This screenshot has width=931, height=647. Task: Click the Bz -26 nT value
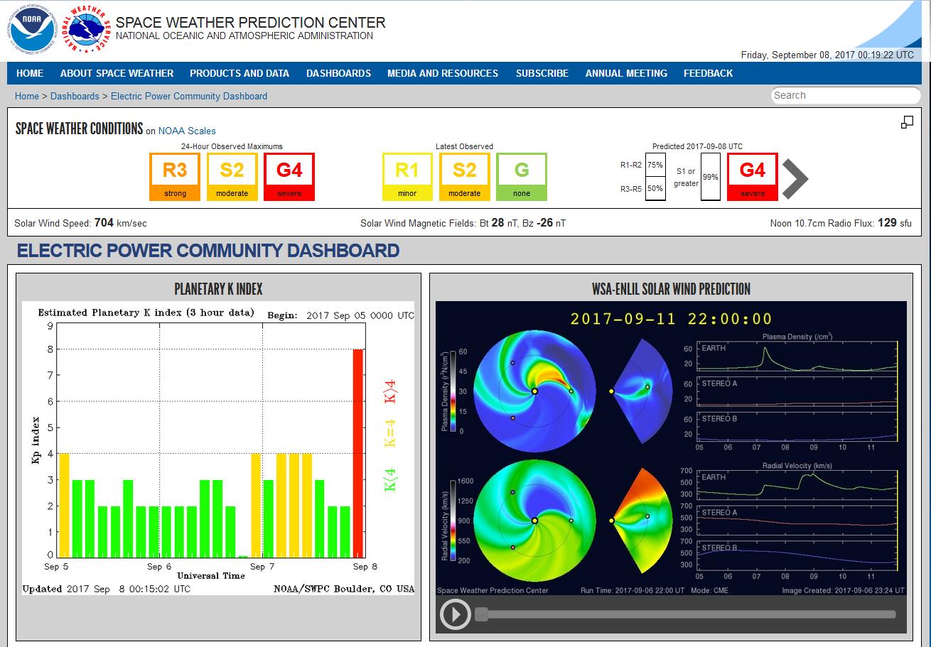tap(544, 223)
